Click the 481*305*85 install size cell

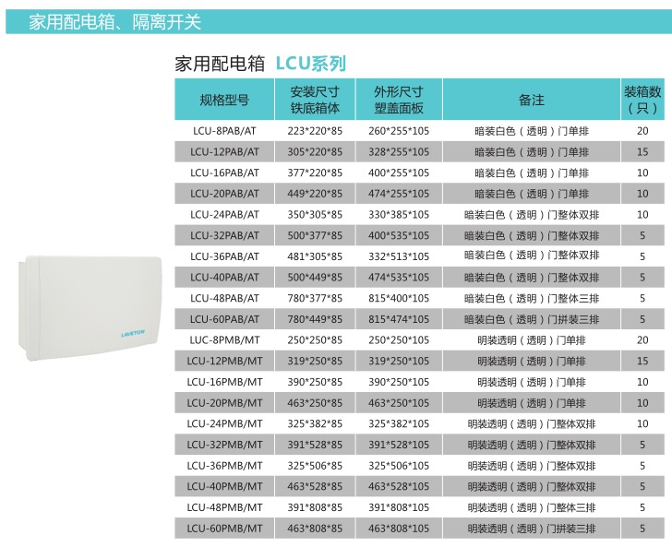click(315, 256)
